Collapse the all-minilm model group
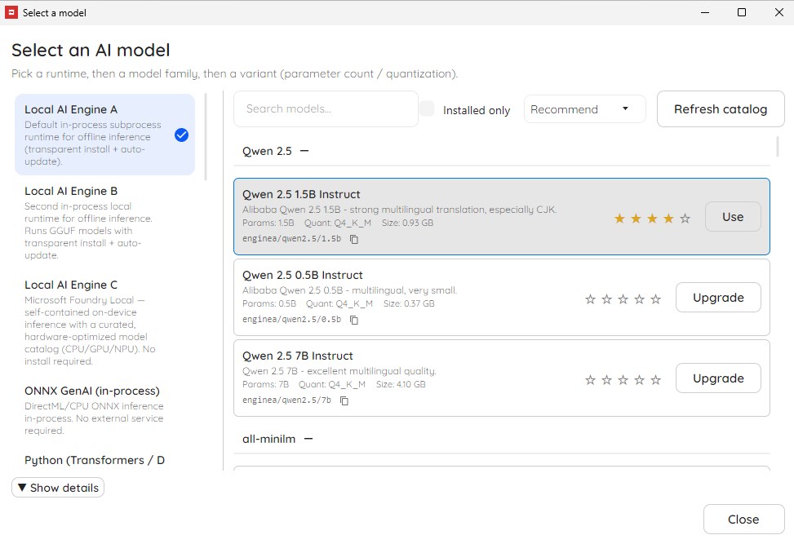 pos(308,439)
